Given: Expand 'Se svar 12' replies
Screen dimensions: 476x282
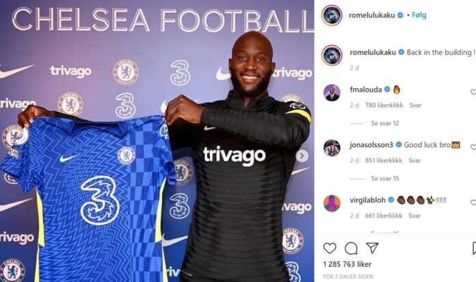Looking at the screenshot, I should pyautogui.click(x=385, y=123).
